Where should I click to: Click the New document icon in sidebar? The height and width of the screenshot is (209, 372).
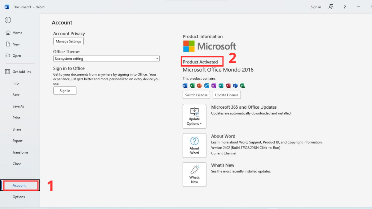(8, 44)
